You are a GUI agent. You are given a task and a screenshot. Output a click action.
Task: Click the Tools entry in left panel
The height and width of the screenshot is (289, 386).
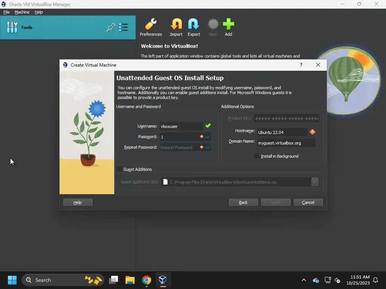[68, 27]
